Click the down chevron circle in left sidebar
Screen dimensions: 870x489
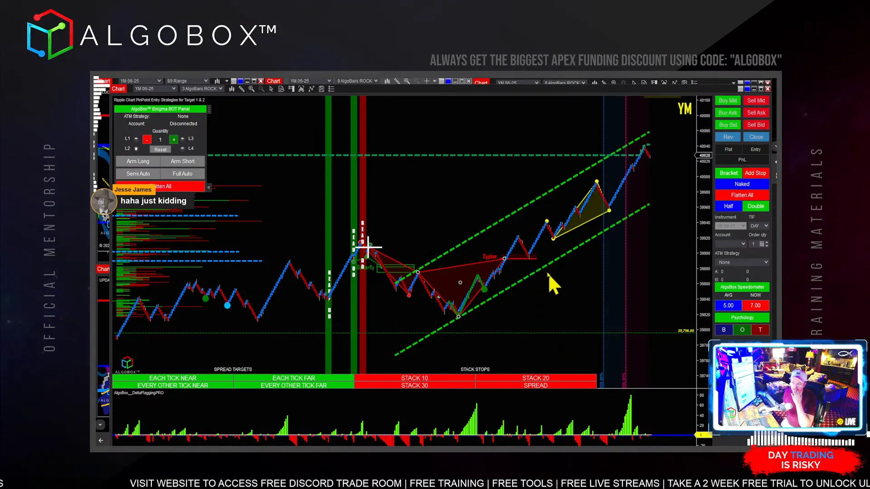point(100,425)
